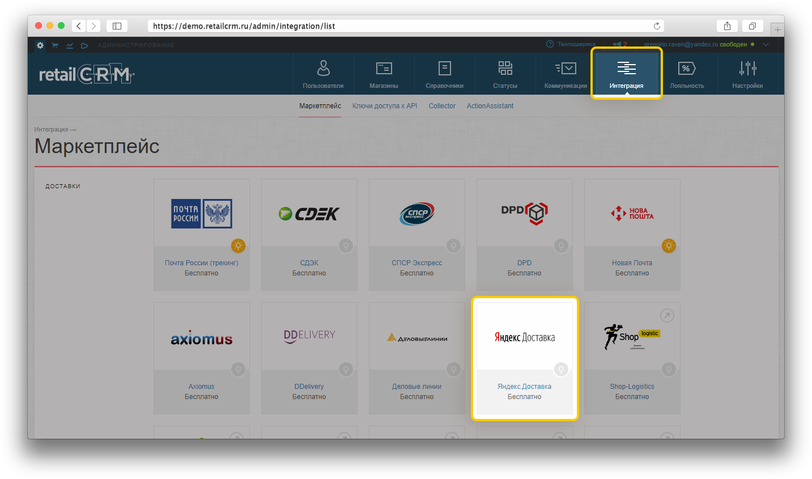This screenshot has height=479, width=812.
Task: Click the Интеграция breadcrumb
Action: (51, 129)
